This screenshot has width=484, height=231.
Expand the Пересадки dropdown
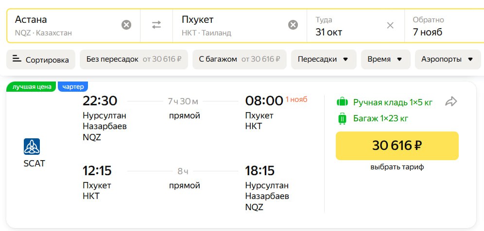323,59
